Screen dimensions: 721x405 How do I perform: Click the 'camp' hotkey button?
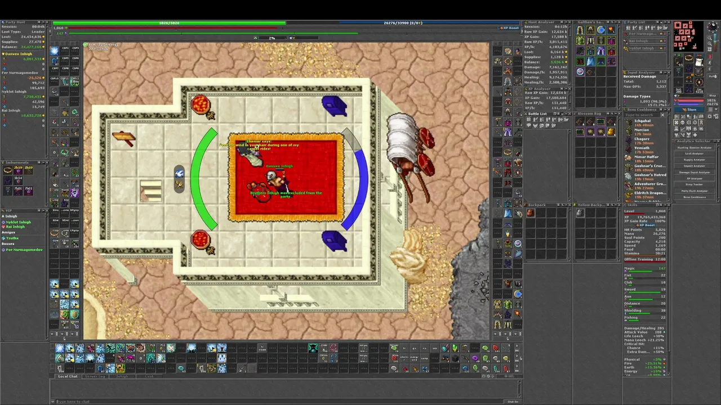[x=424, y=359]
